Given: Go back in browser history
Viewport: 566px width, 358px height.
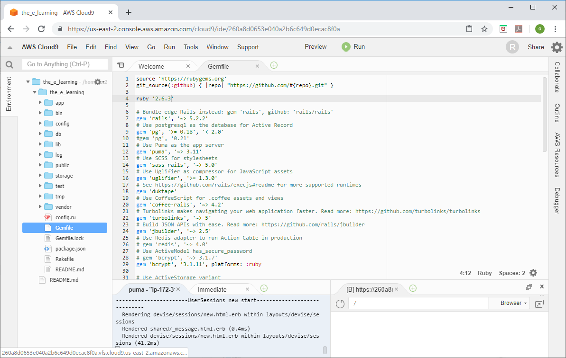Looking at the screenshot, I should coord(11,29).
